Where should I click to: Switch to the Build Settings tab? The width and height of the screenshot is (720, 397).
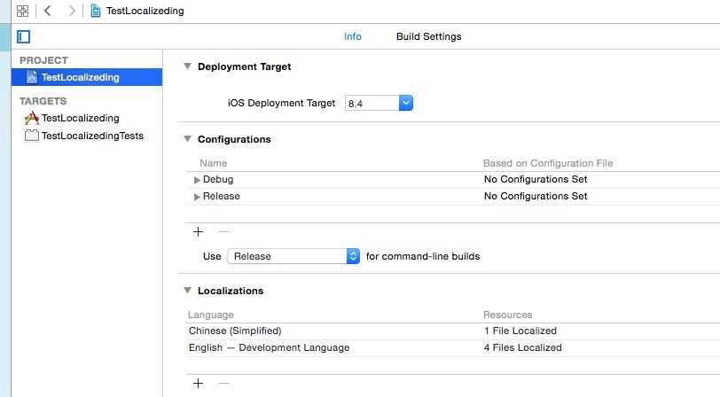click(x=429, y=36)
